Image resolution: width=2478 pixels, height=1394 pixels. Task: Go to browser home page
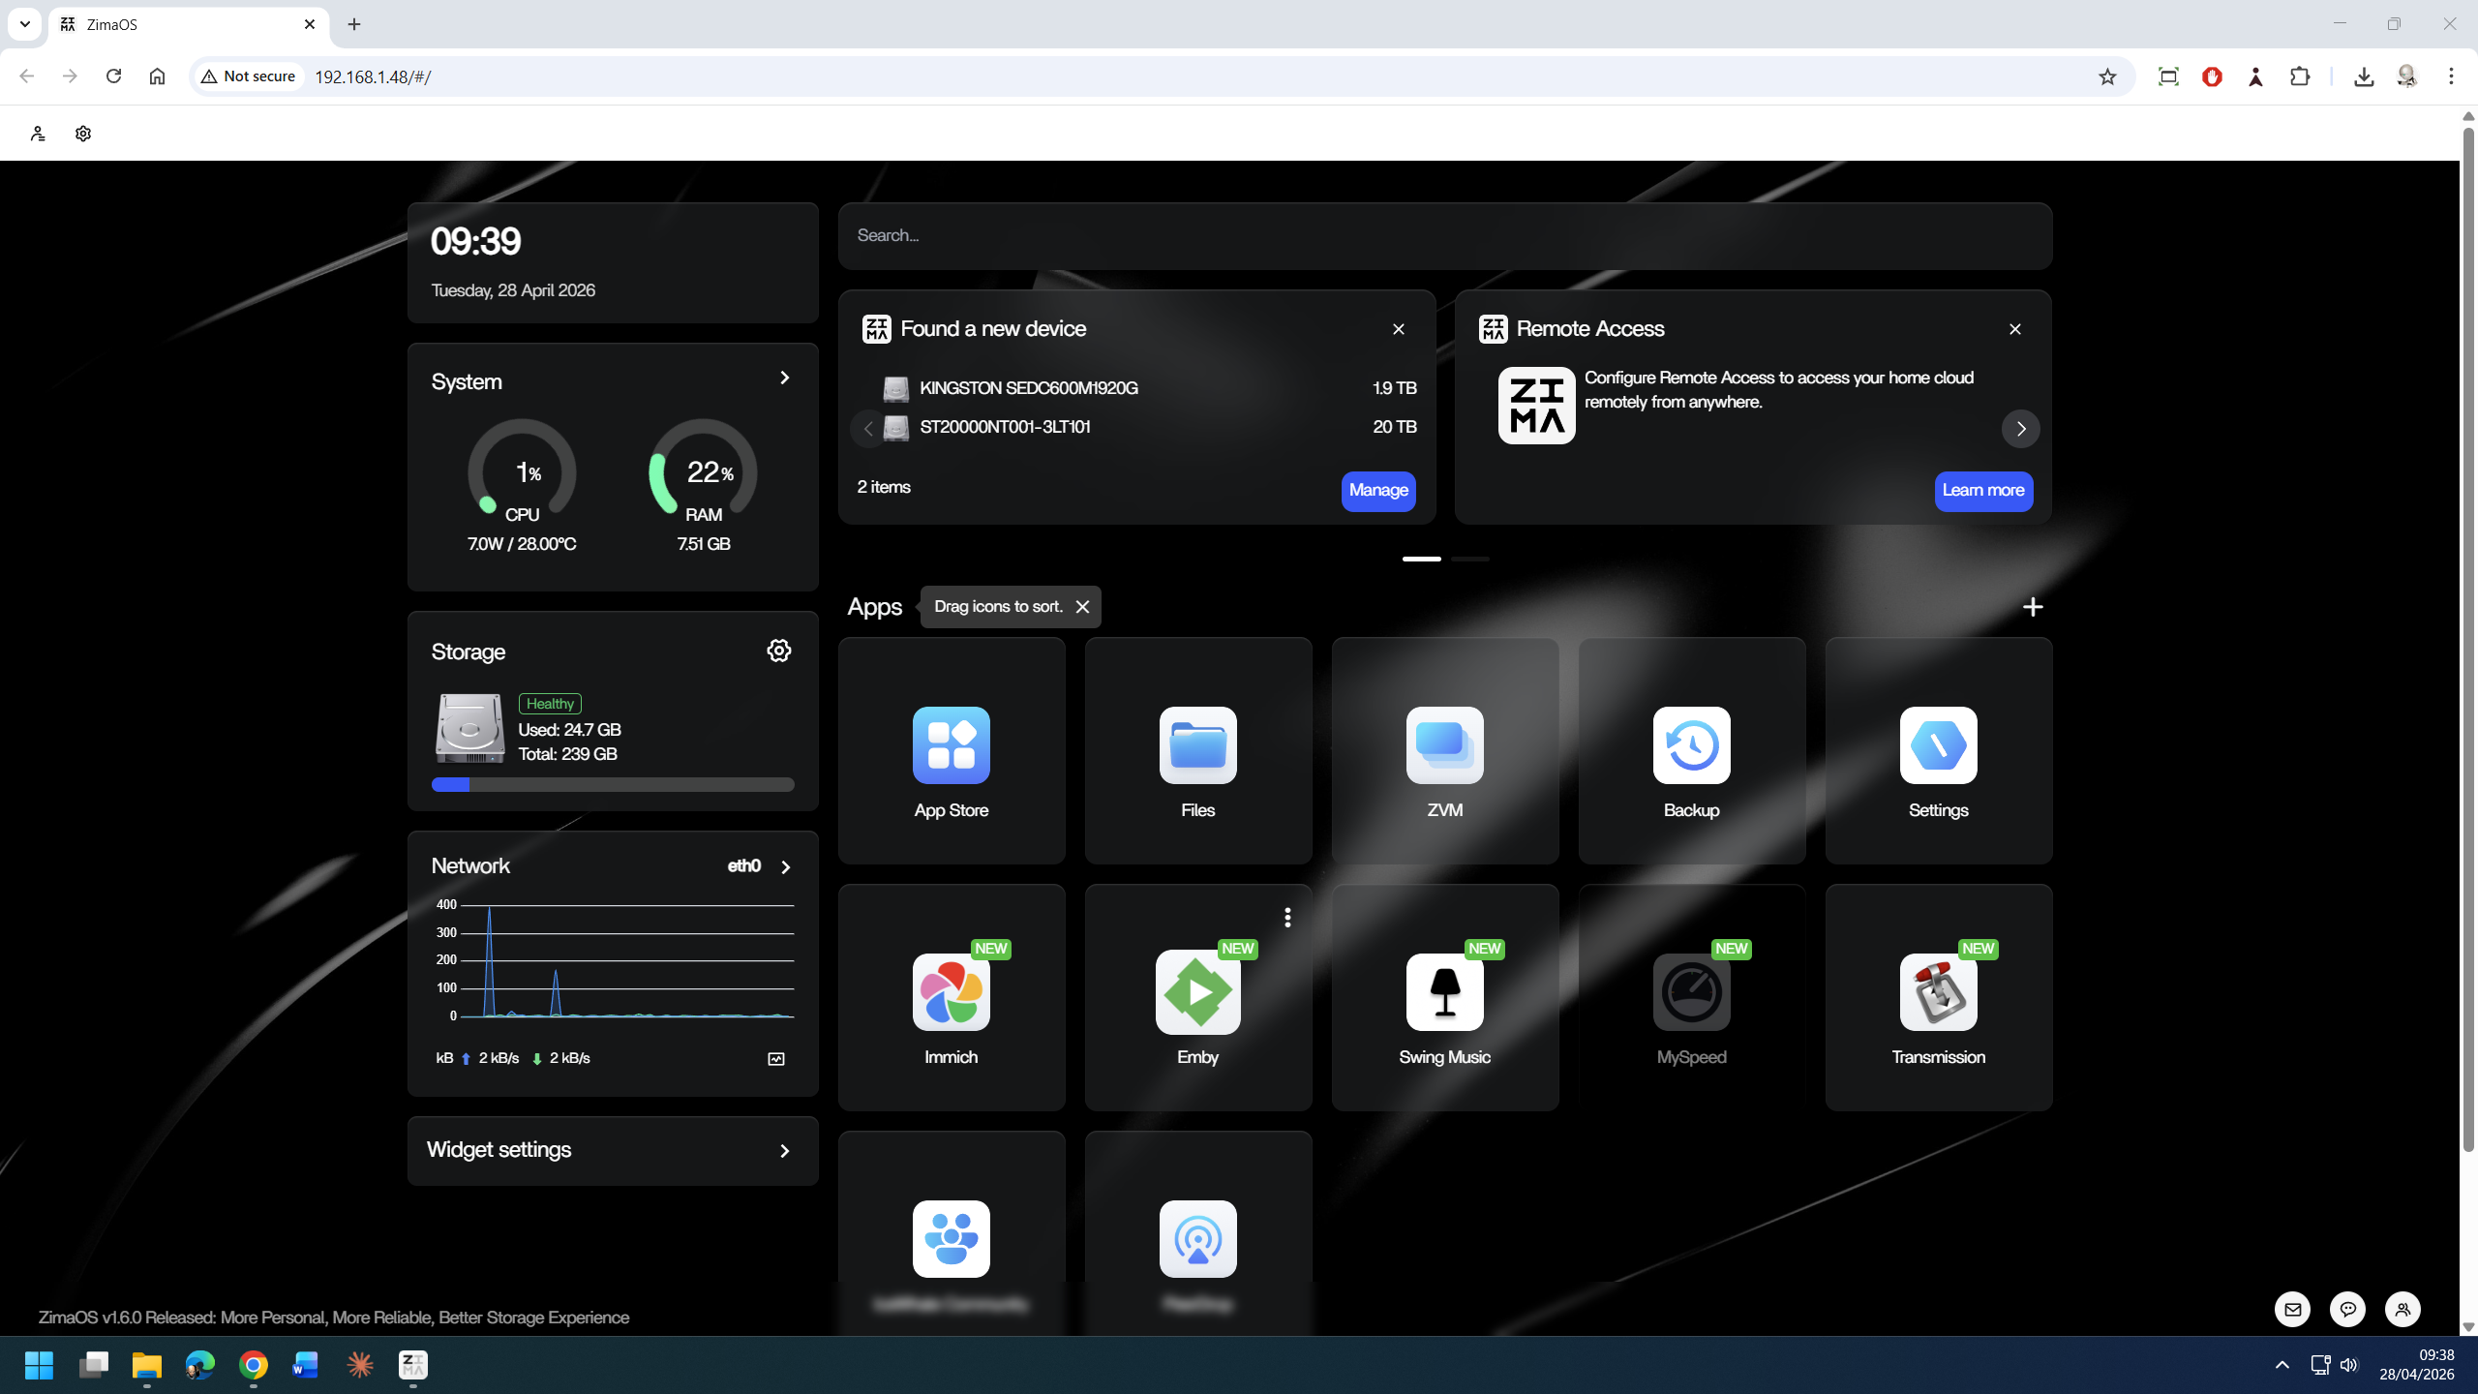point(157,76)
